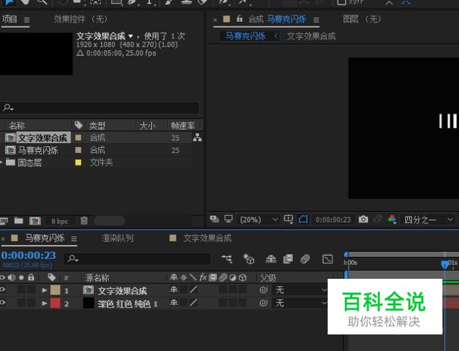Viewport: 459px width, 351px height.
Task: Delete selected project item with trash icon
Action: click(x=84, y=221)
